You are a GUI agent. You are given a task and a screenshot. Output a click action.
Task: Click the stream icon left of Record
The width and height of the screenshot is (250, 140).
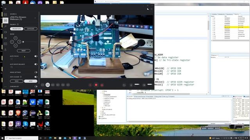tap(90, 85)
